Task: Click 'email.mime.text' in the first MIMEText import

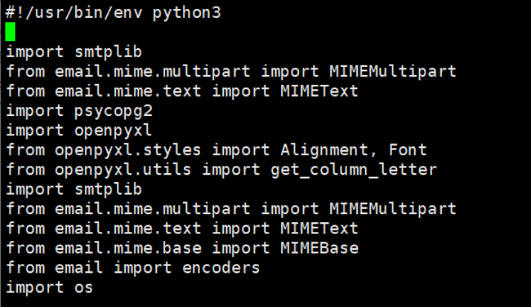Action: coord(128,91)
